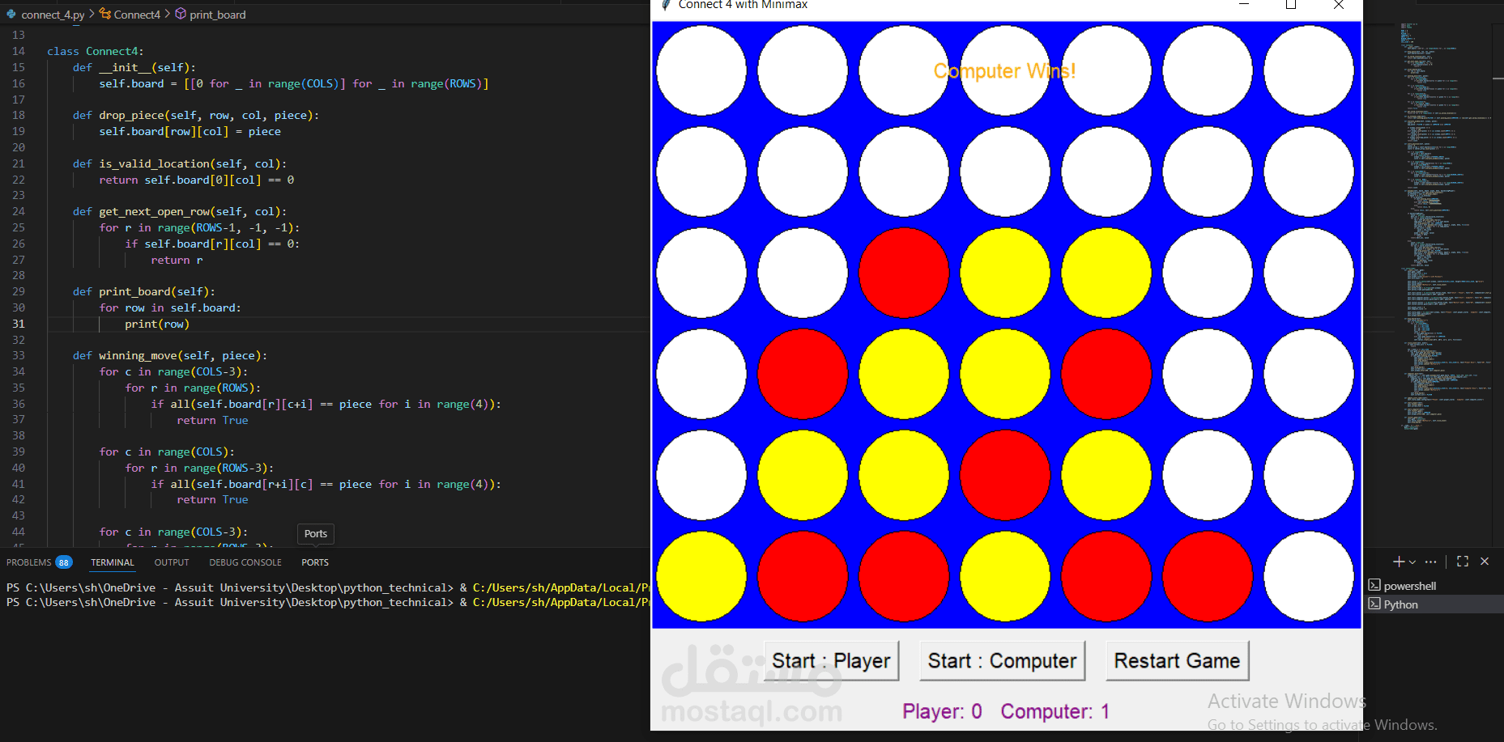The width and height of the screenshot is (1504, 742).
Task: Open terminal panel more actions ellipsis
Action: coord(1431,562)
